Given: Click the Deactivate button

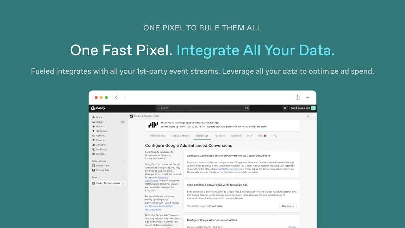Looking at the screenshot, I should (x=288, y=206).
